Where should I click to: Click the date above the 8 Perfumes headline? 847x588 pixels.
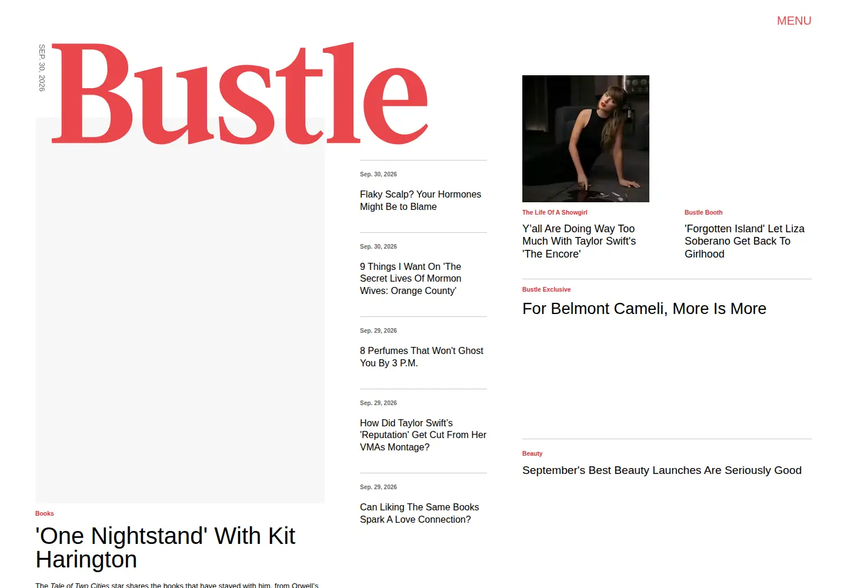tap(378, 330)
